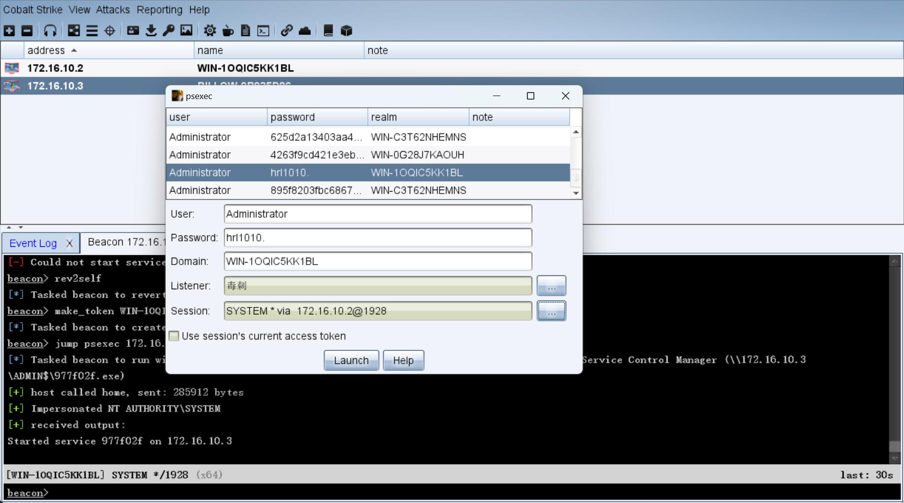Close the Event Log tab with X
904x503 pixels.
(70, 243)
